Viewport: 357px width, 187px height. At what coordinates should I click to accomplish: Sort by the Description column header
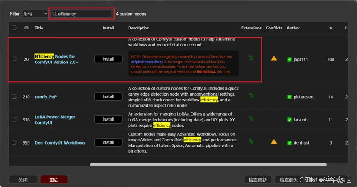tap(139, 28)
